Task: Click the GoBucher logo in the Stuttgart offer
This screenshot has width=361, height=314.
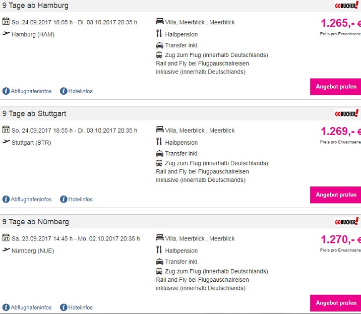Action: coord(347,113)
